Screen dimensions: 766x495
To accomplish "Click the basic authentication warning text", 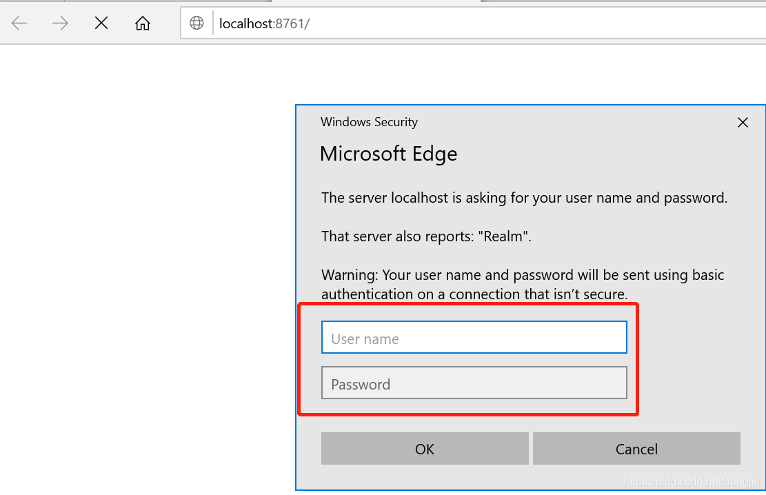I will tap(522, 284).
